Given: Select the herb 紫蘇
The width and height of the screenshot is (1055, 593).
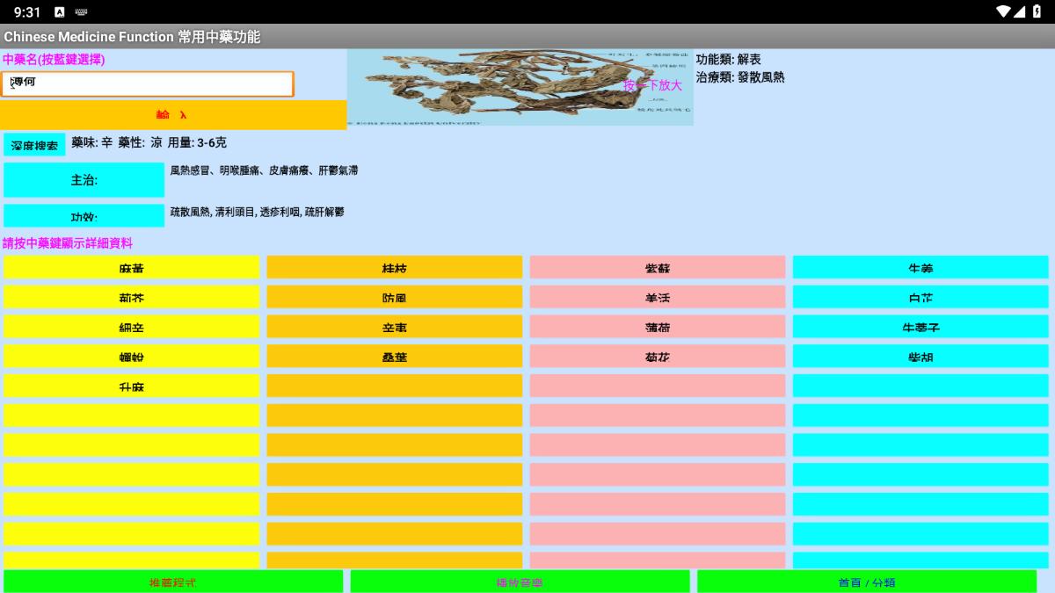Looking at the screenshot, I should (658, 268).
